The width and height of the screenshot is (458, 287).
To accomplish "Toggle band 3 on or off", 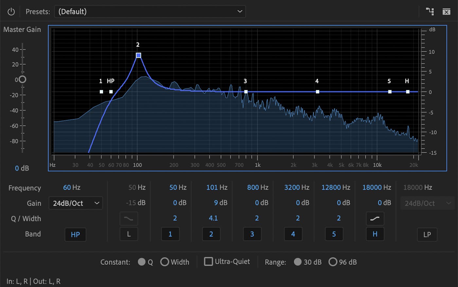I will pyautogui.click(x=252, y=234).
